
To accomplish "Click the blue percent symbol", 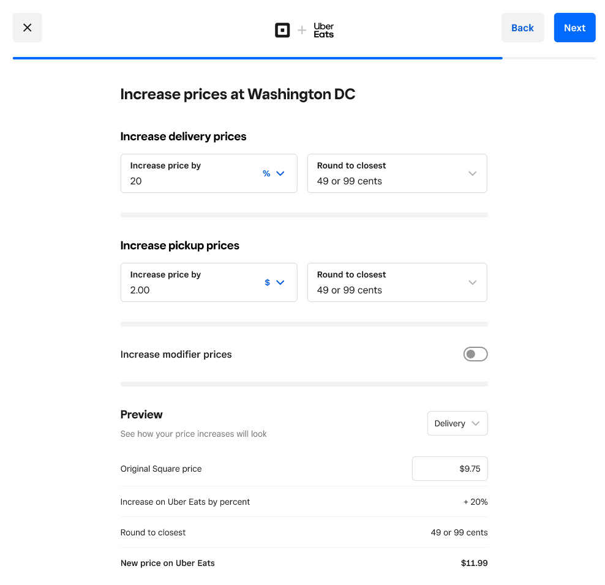I will point(266,173).
